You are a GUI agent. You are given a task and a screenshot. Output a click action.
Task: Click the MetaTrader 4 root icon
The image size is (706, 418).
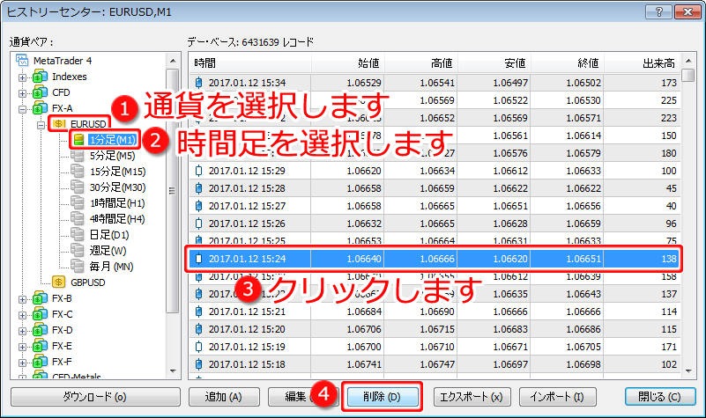(x=22, y=60)
